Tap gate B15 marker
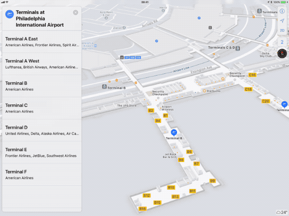The width and height of the screenshot is (289, 216). [x=157, y=202]
